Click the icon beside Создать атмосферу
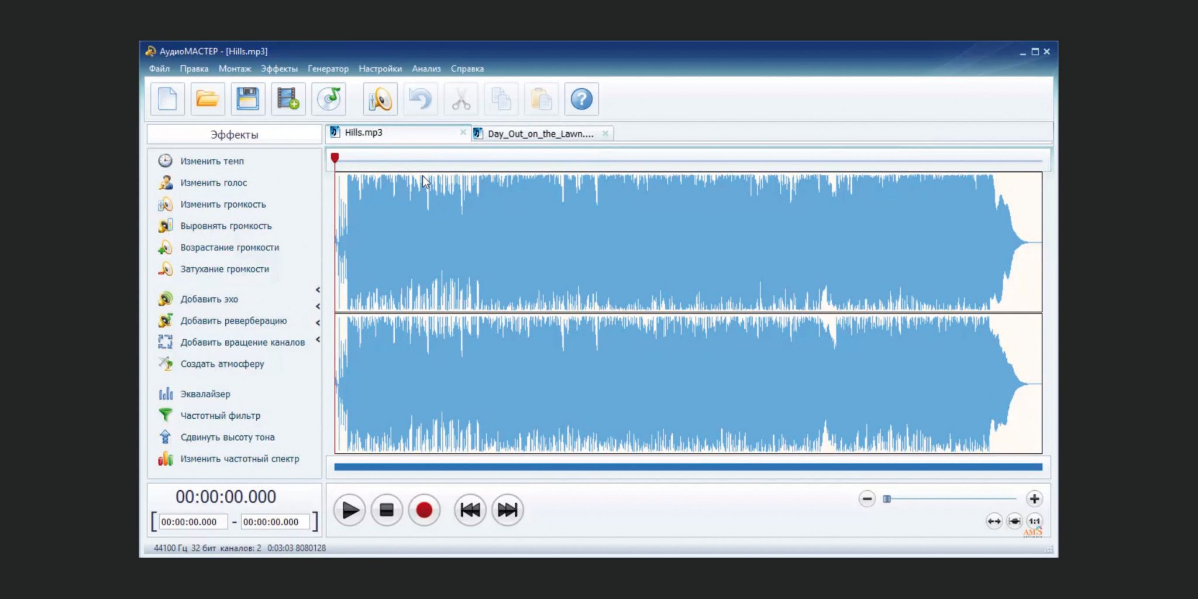Image resolution: width=1198 pixels, height=599 pixels. tap(166, 364)
